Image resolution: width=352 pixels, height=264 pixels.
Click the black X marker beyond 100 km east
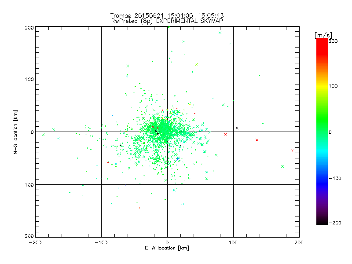(x=237, y=128)
